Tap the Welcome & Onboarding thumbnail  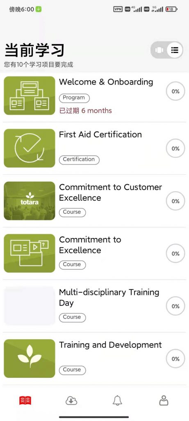coord(30,95)
